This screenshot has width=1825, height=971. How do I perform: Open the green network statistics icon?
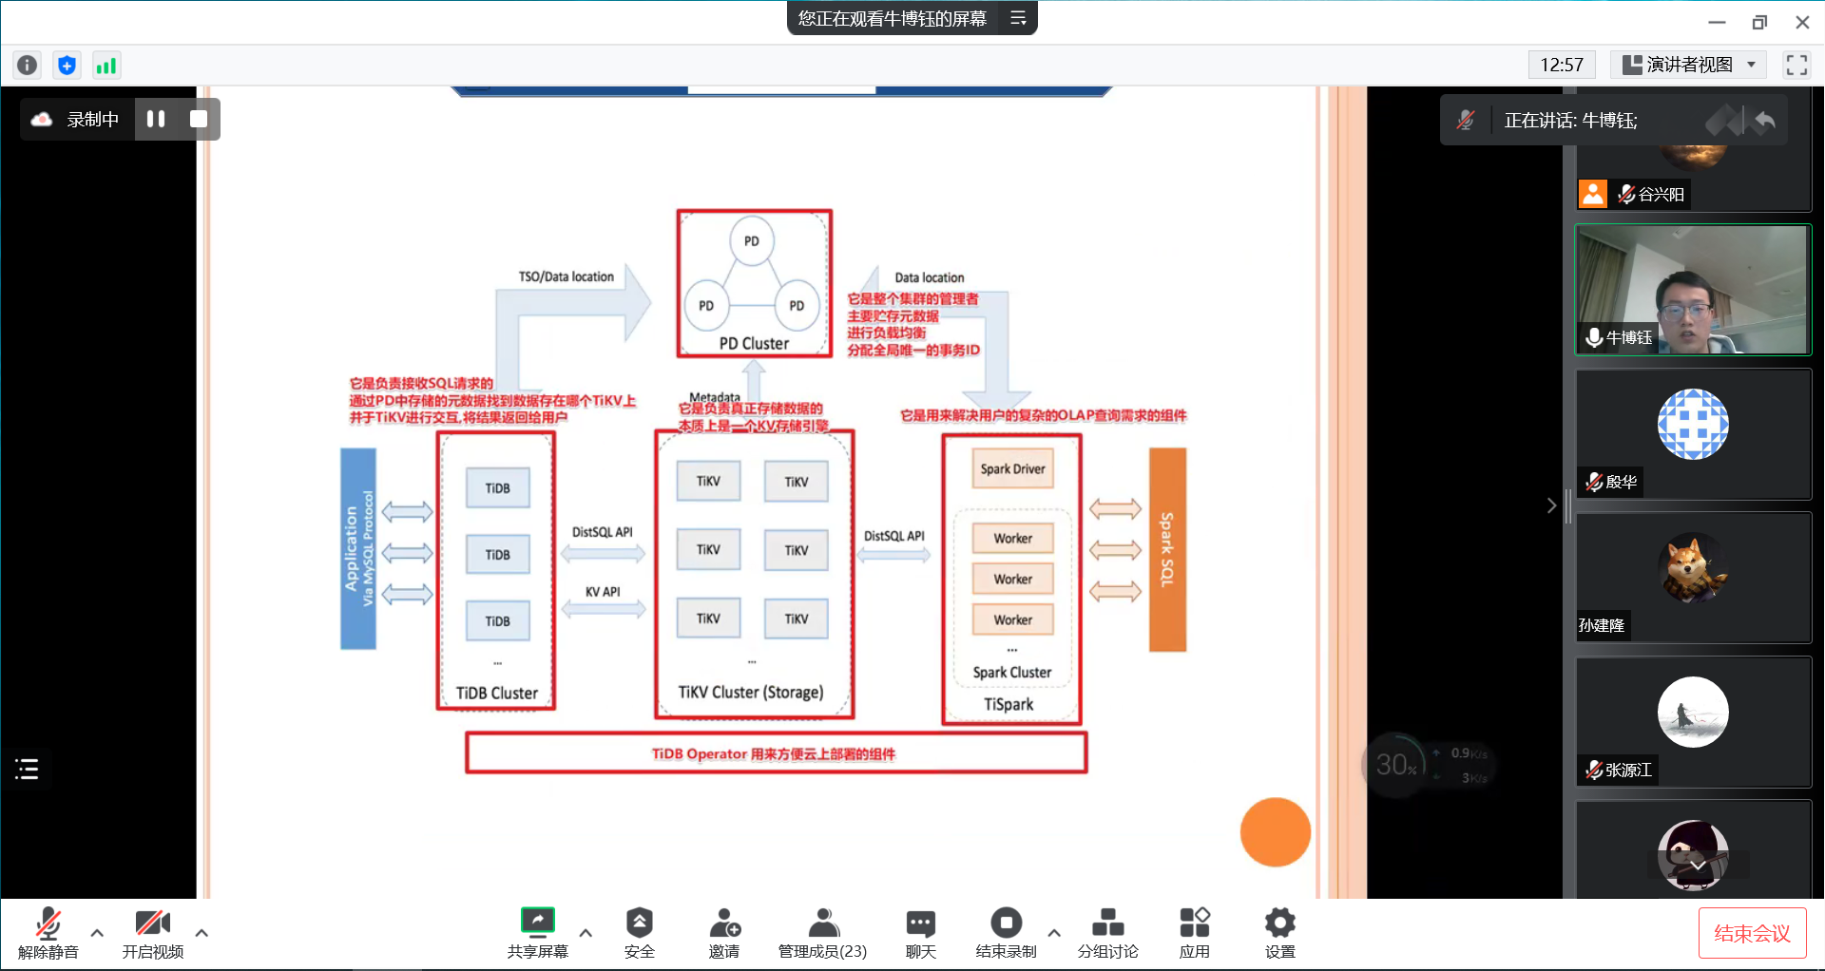pyautogui.click(x=106, y=65)
